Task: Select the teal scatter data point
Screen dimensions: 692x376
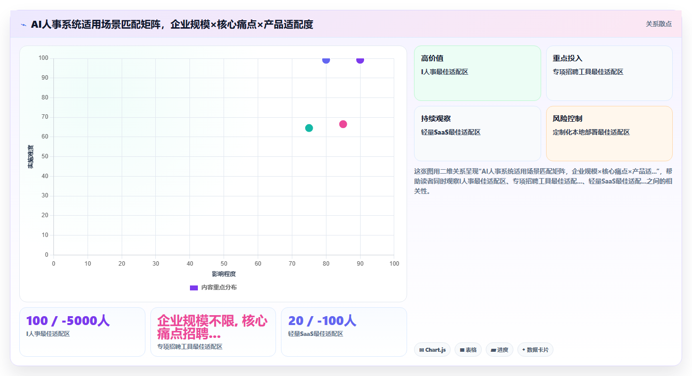Action: pos(309,128)
